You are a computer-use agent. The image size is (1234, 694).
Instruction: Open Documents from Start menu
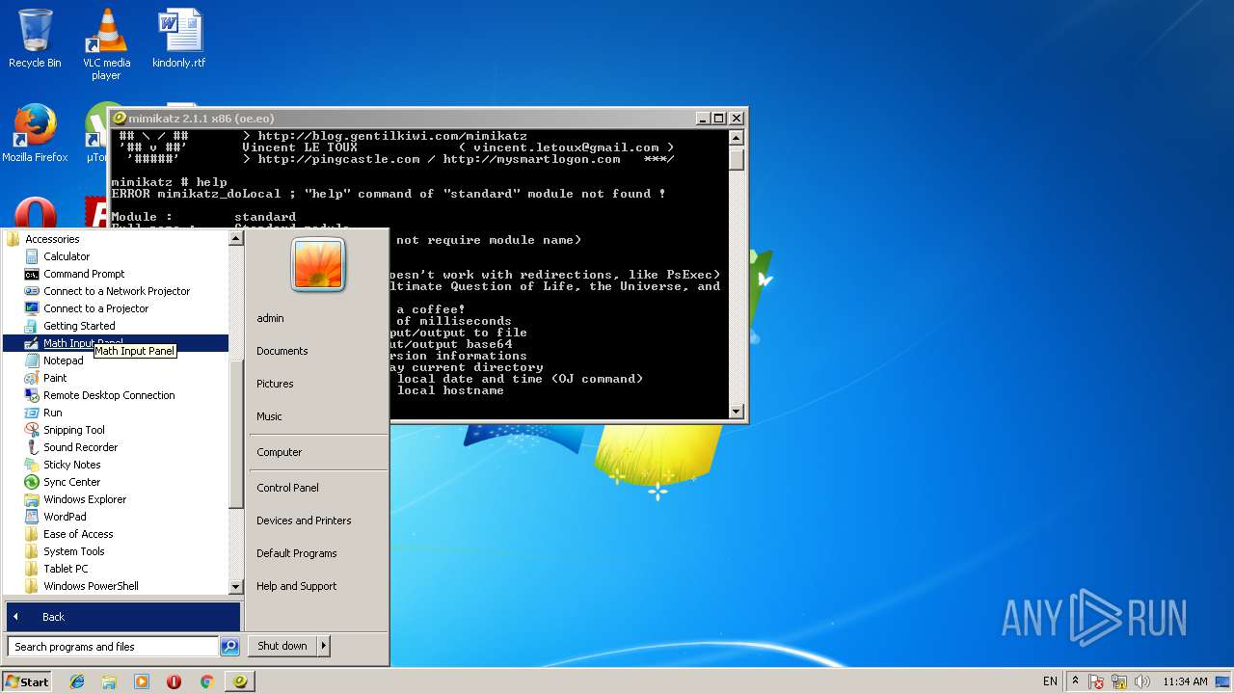click(282, 351)
